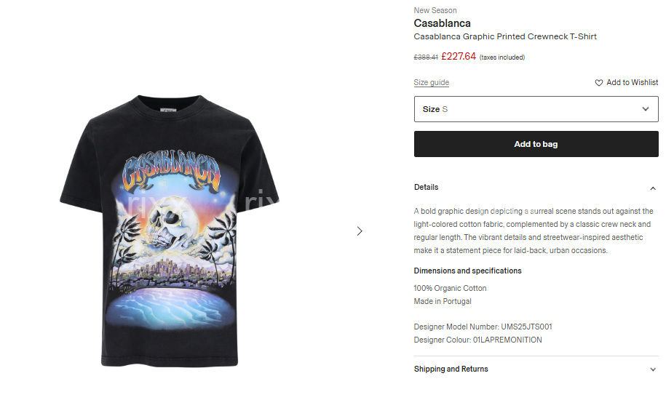Viewport: 666px width, 400px height.
Task: Expand Shipping and Returns using its chevron
Action: coord(653,369)
